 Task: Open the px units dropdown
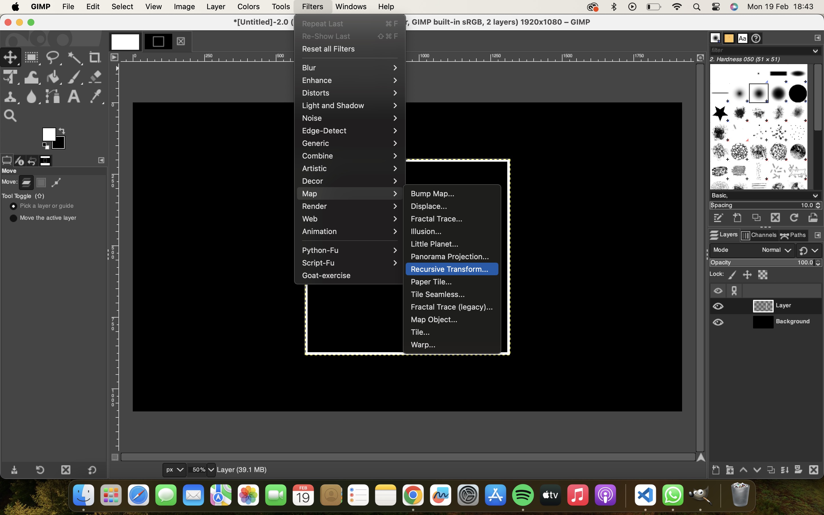pos(174,470)
